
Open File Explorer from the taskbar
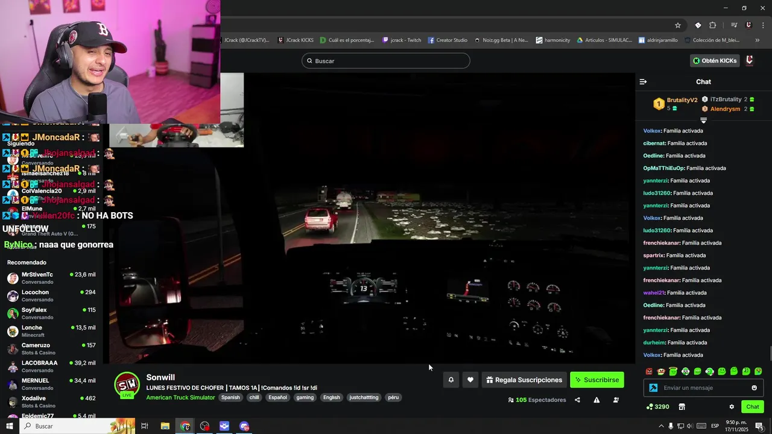click(x=165, y=426)
